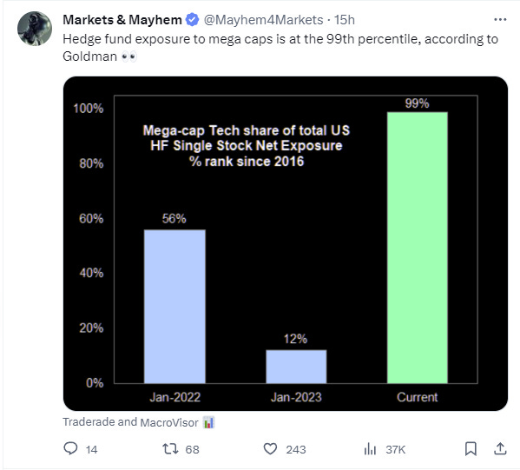Click the Jan-2023 blue bar
This screenshot has width=520, height=470.
296,367
